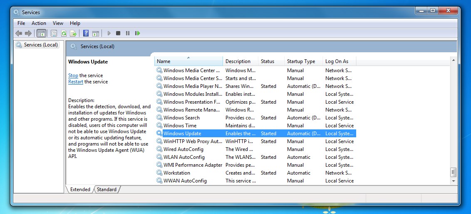Click the Stop the service link
The image size is (471, 214).
point(73,75)
